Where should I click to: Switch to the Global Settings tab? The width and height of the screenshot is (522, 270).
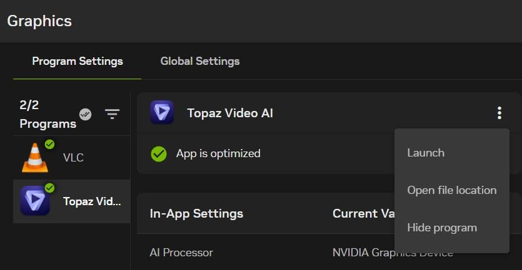point(200,61)
